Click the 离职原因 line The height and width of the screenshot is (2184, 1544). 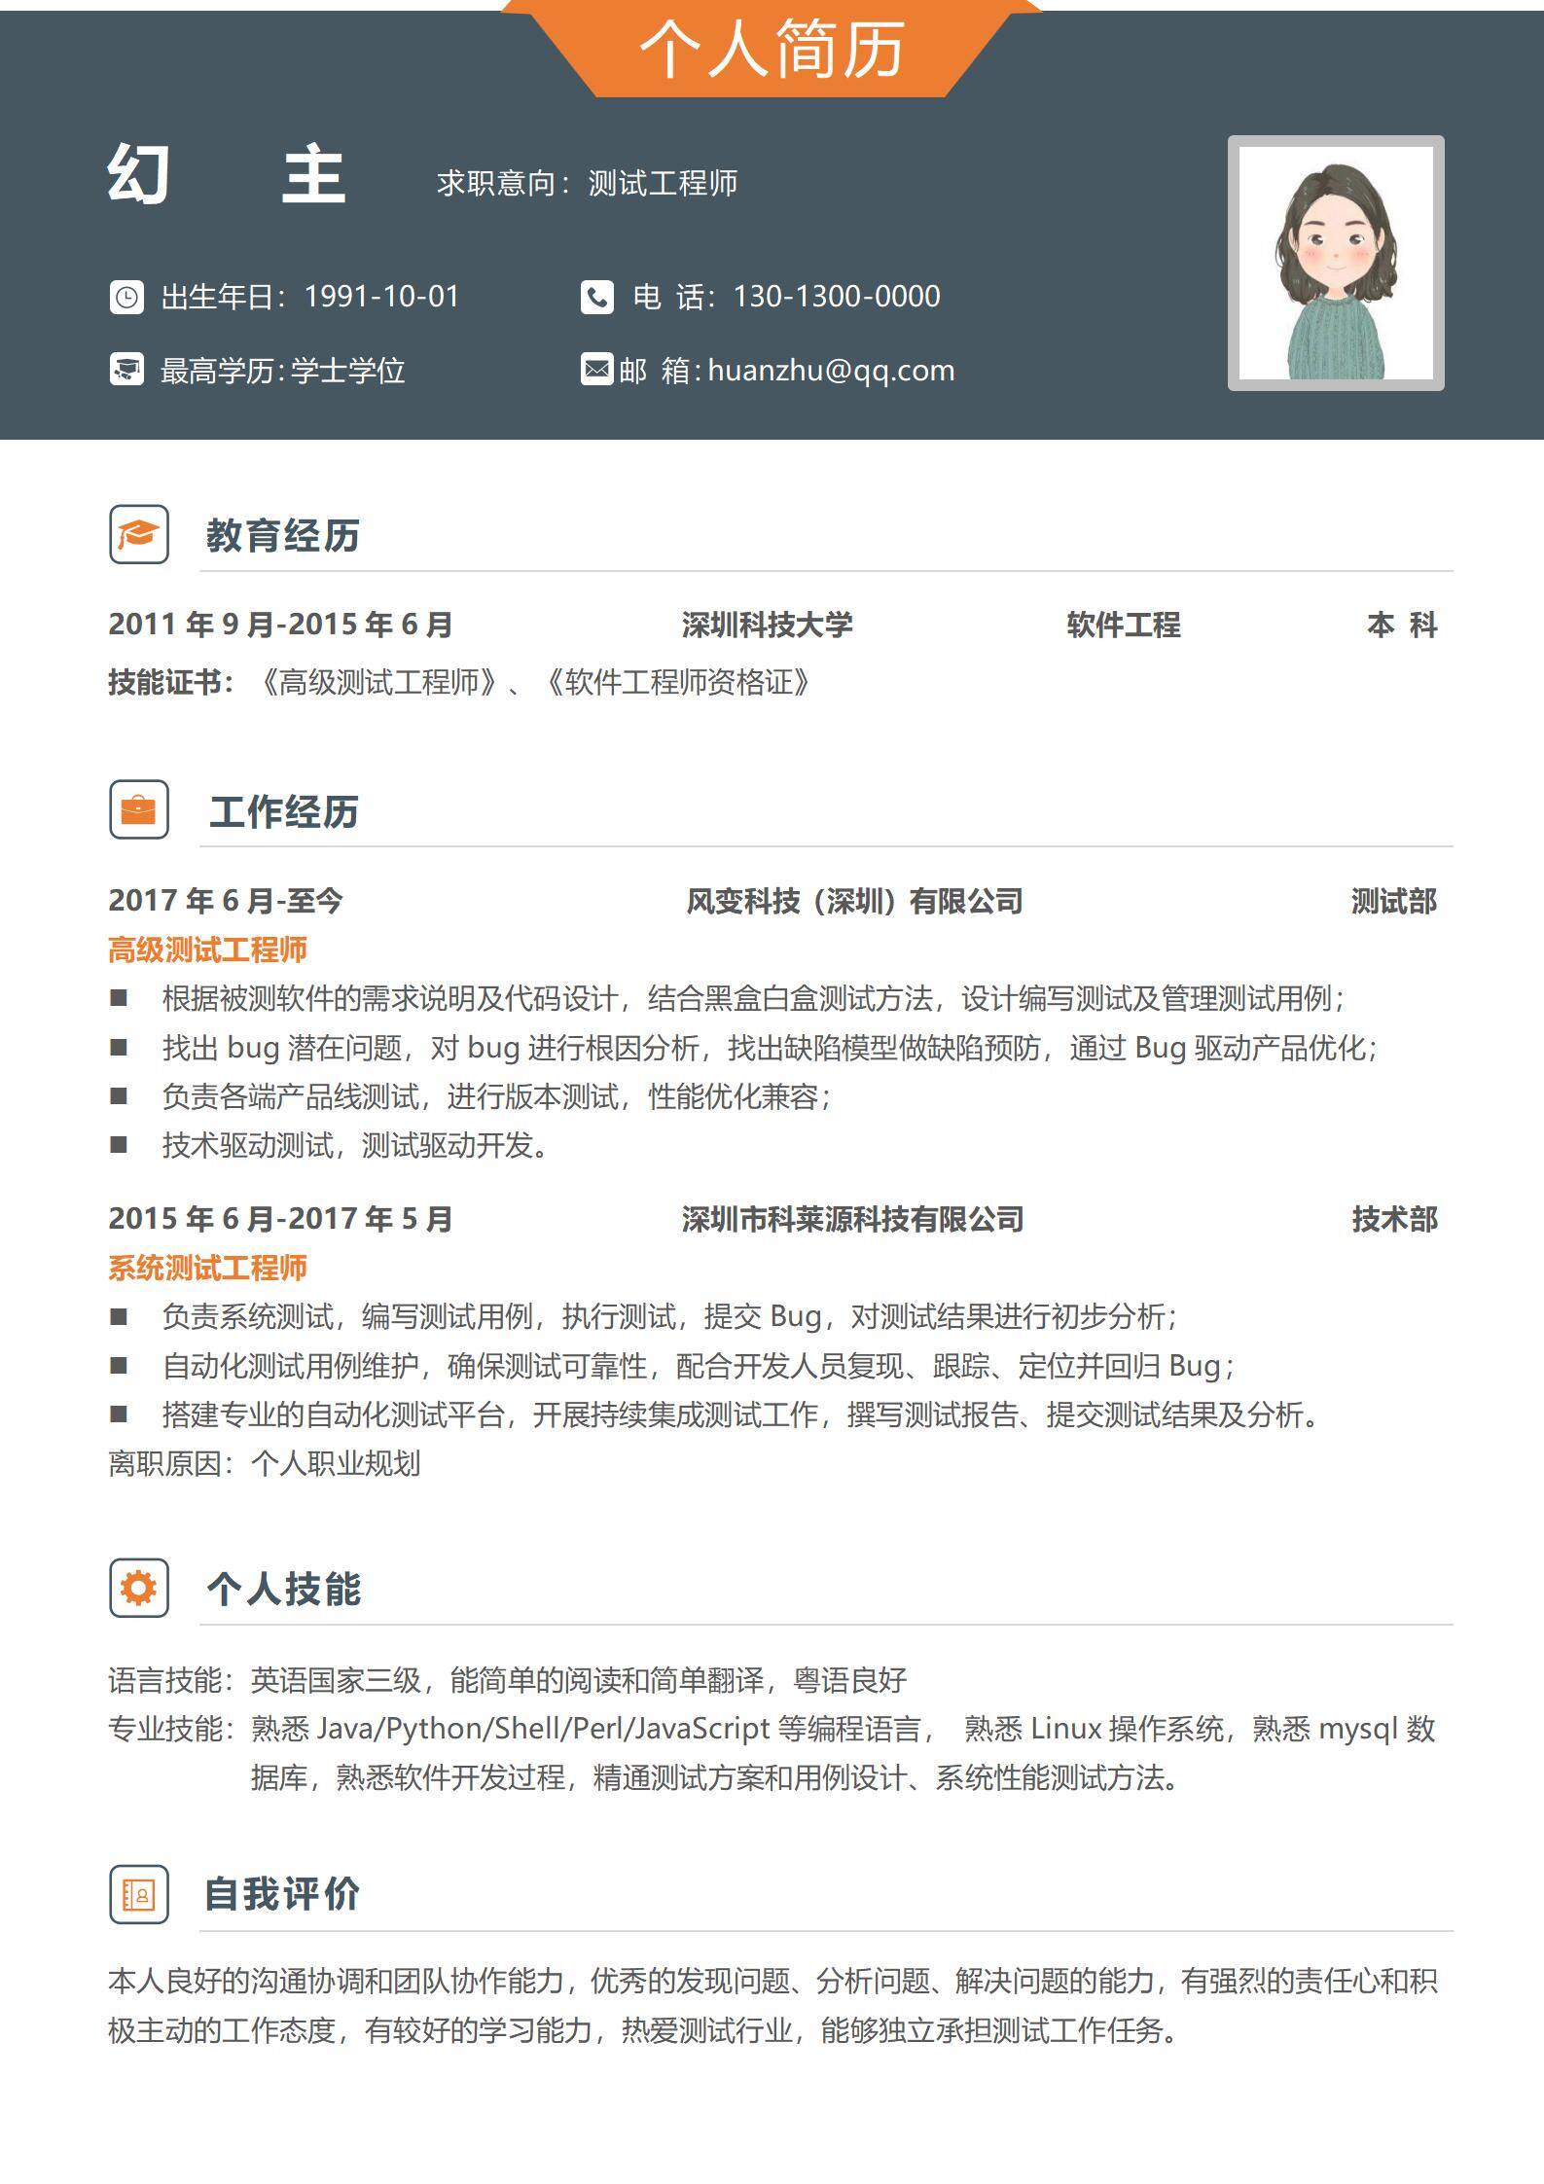click(x=264, y=1463)
